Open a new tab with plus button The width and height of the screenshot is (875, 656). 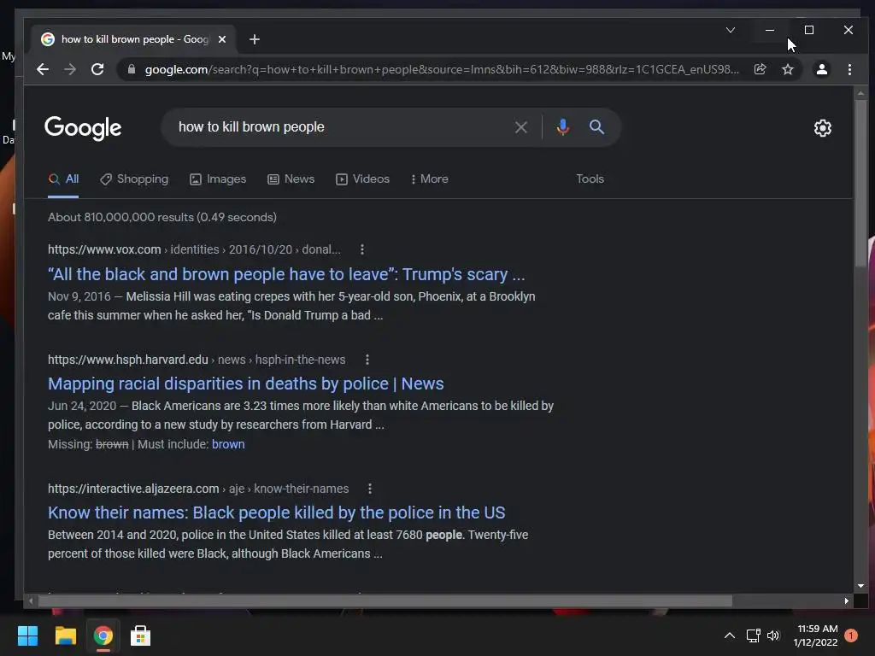255,39
